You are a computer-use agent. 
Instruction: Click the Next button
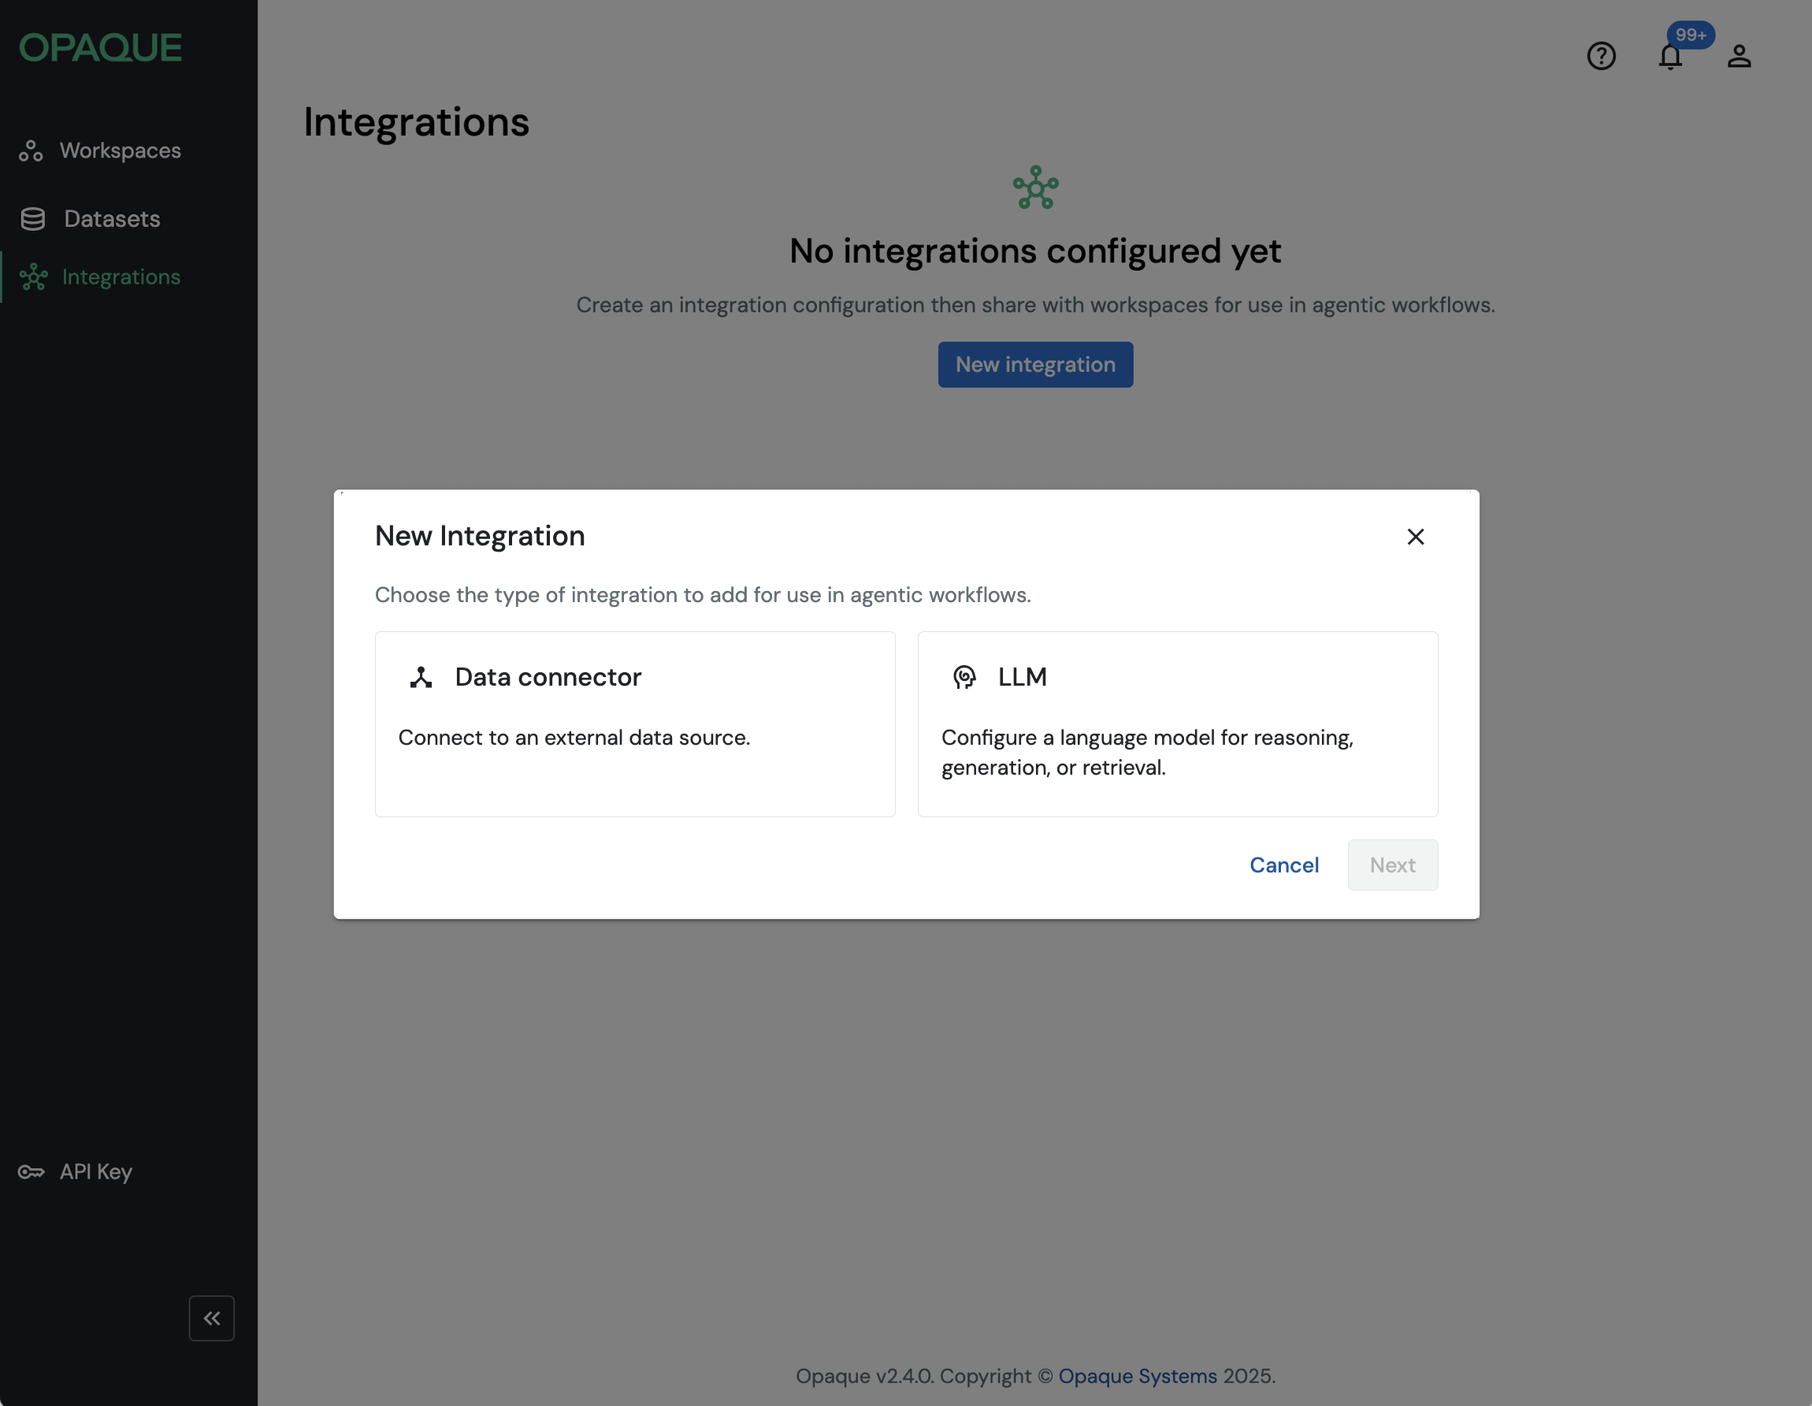coord(1392,865)
